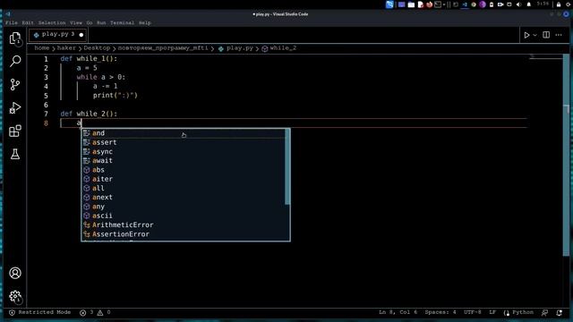Click 'Spaces: 4' indentation setting
This screenshot has height=322, width=573.
440,312
